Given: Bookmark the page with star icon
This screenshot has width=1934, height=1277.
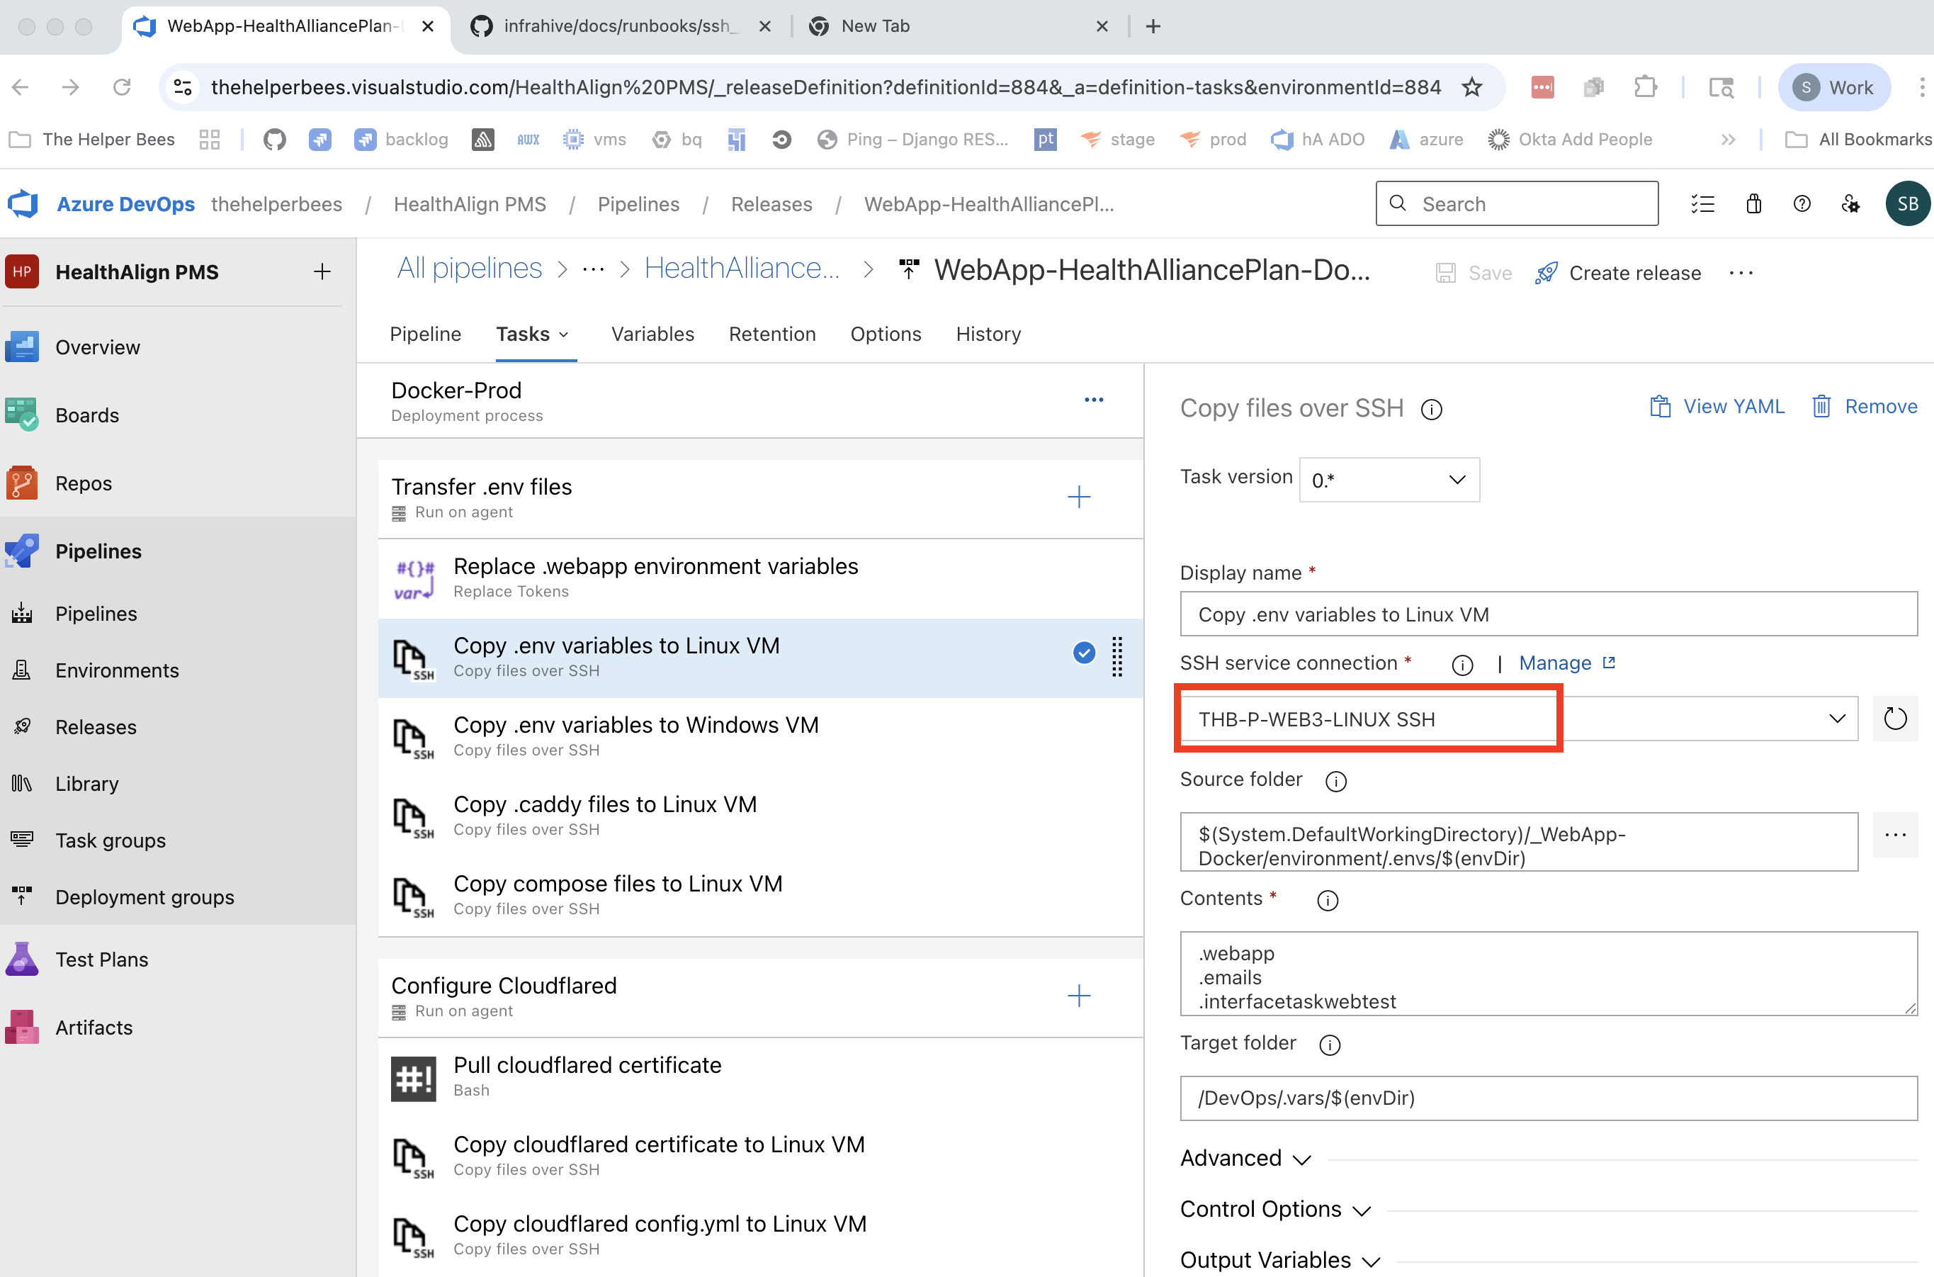Looking at the screenshot, I should 1473,86.
